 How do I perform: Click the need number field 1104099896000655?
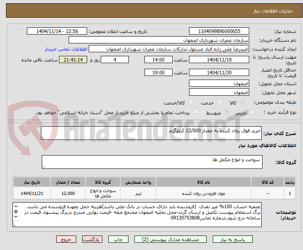point(219,31)
